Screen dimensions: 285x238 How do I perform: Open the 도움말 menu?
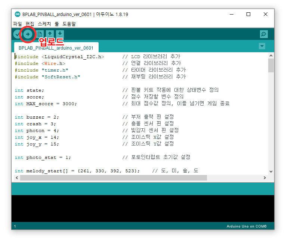[x=69, y=24]
